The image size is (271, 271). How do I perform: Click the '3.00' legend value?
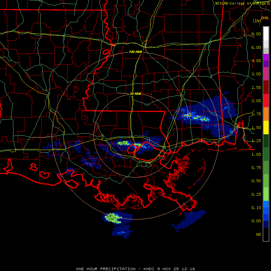(256, 74)
